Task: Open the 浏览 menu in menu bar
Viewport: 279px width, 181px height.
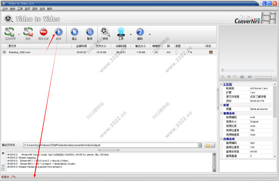Action: (x=42, y=9)
